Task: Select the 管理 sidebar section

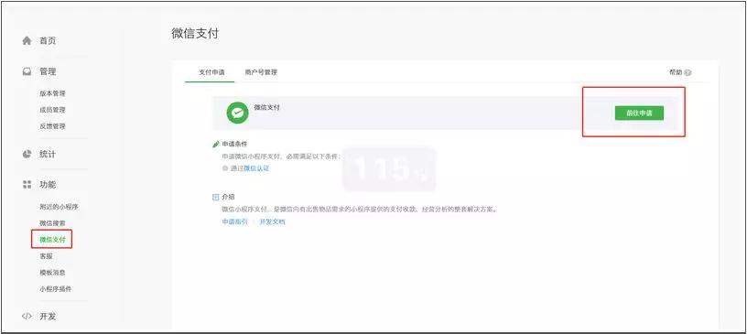Action: pyautogui.click(x=48, y=71)
